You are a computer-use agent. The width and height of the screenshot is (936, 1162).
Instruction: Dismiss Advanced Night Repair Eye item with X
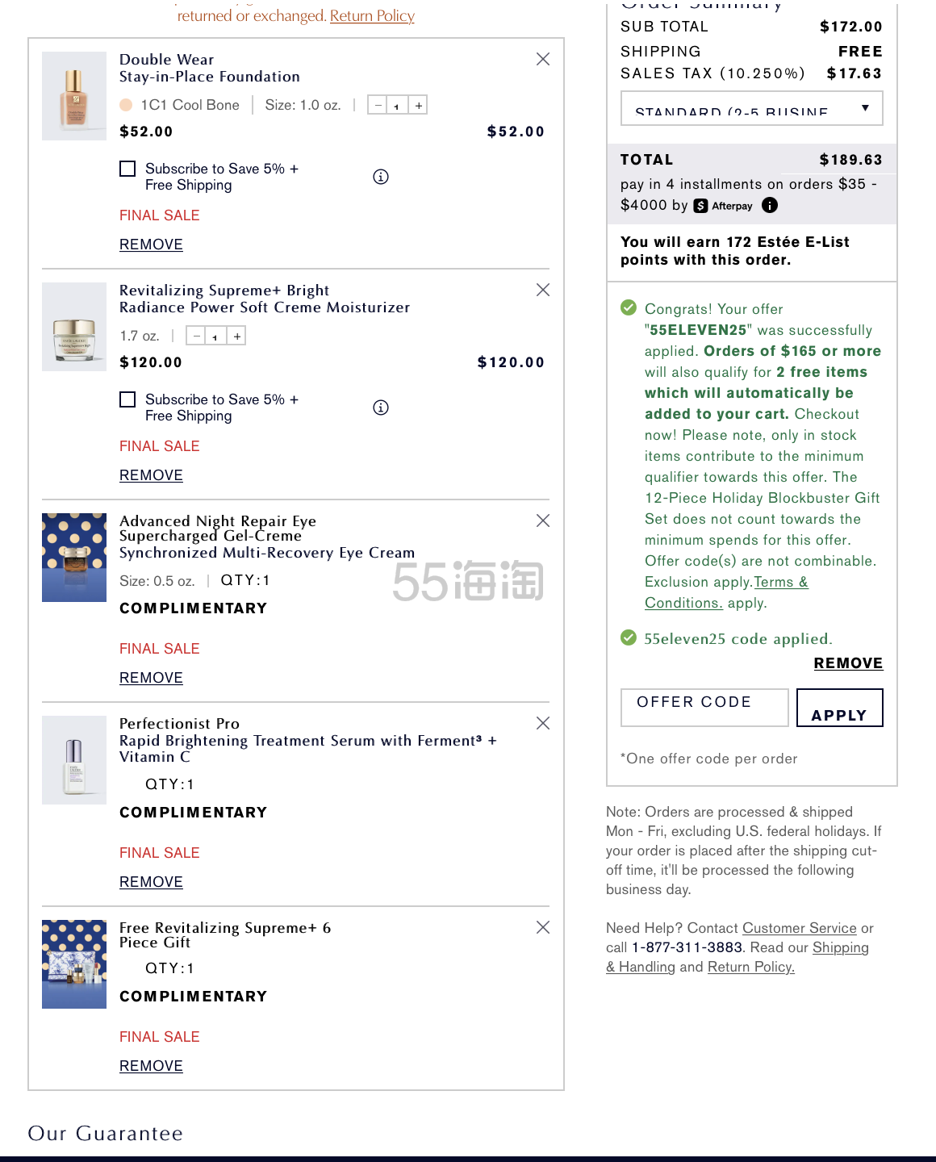pos(543,520)
